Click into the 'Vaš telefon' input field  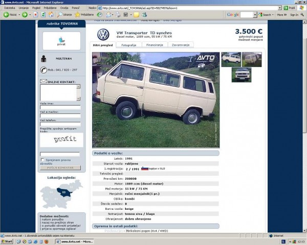(60, 125)
